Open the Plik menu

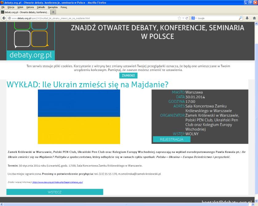point(3,7)
